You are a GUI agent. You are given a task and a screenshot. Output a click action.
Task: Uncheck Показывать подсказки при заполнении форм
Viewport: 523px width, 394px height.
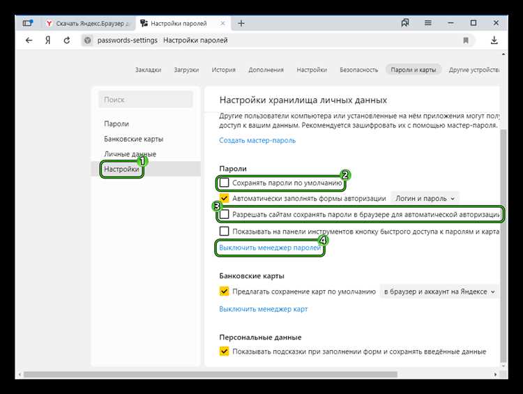(x=224, y=351)
